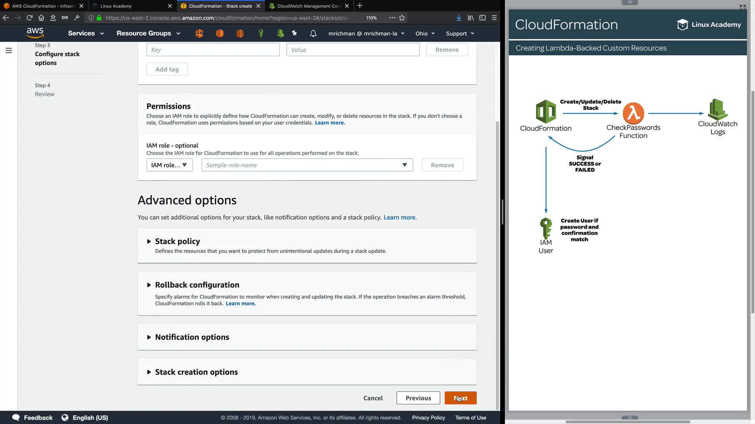Click the AWS logo home icon
Viewport: 755px width, 424px height.
click(35, 33)
